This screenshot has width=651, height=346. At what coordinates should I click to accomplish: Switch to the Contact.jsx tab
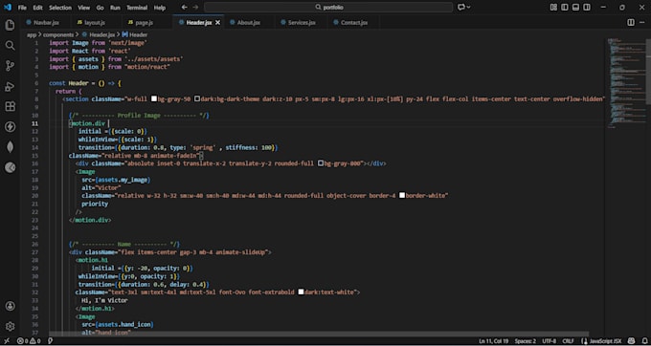(353, 22)
